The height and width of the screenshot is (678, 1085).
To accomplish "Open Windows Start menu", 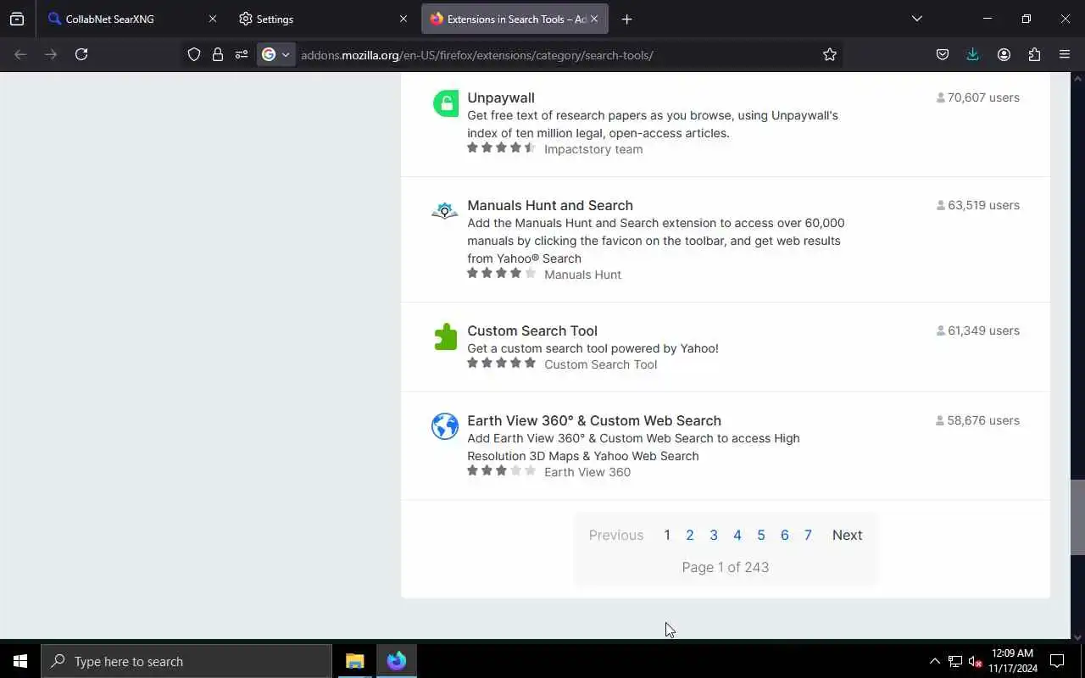I will [x=20, y=661].
